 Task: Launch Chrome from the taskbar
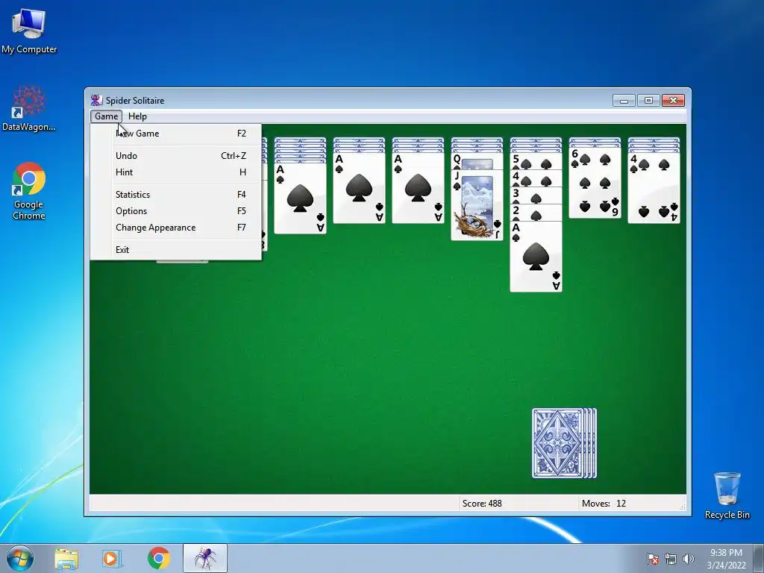[x=158, y=558]
